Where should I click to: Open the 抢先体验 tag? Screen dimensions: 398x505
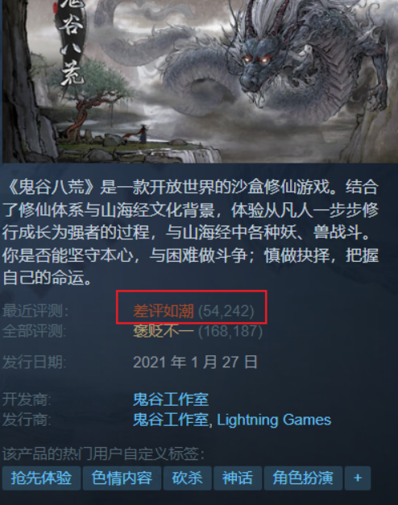coord(41,478)
